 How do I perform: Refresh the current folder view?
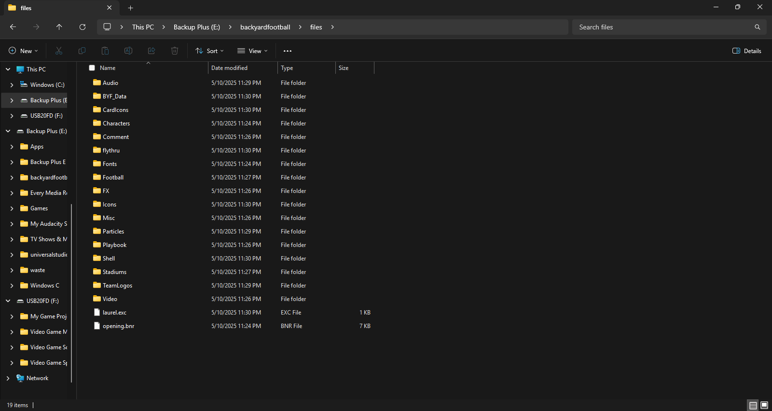pyautogui.click(x=83, y=27)
